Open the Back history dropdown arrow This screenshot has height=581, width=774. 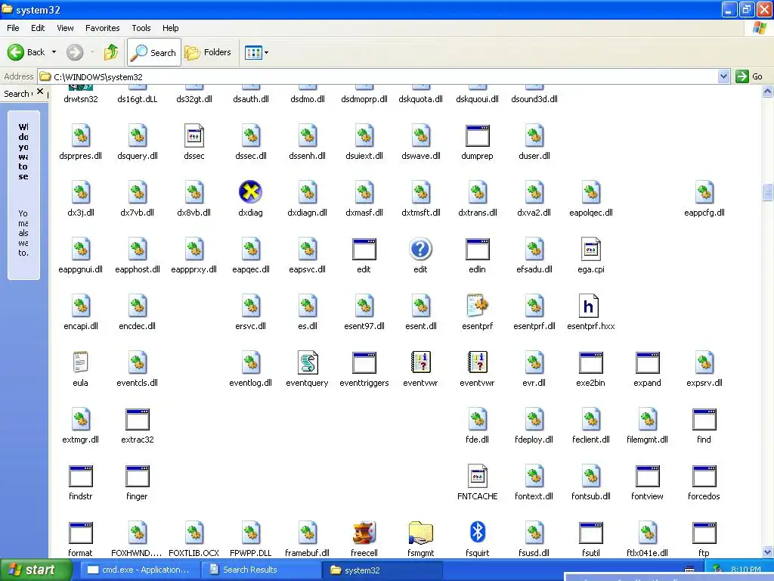click(54, 52)
